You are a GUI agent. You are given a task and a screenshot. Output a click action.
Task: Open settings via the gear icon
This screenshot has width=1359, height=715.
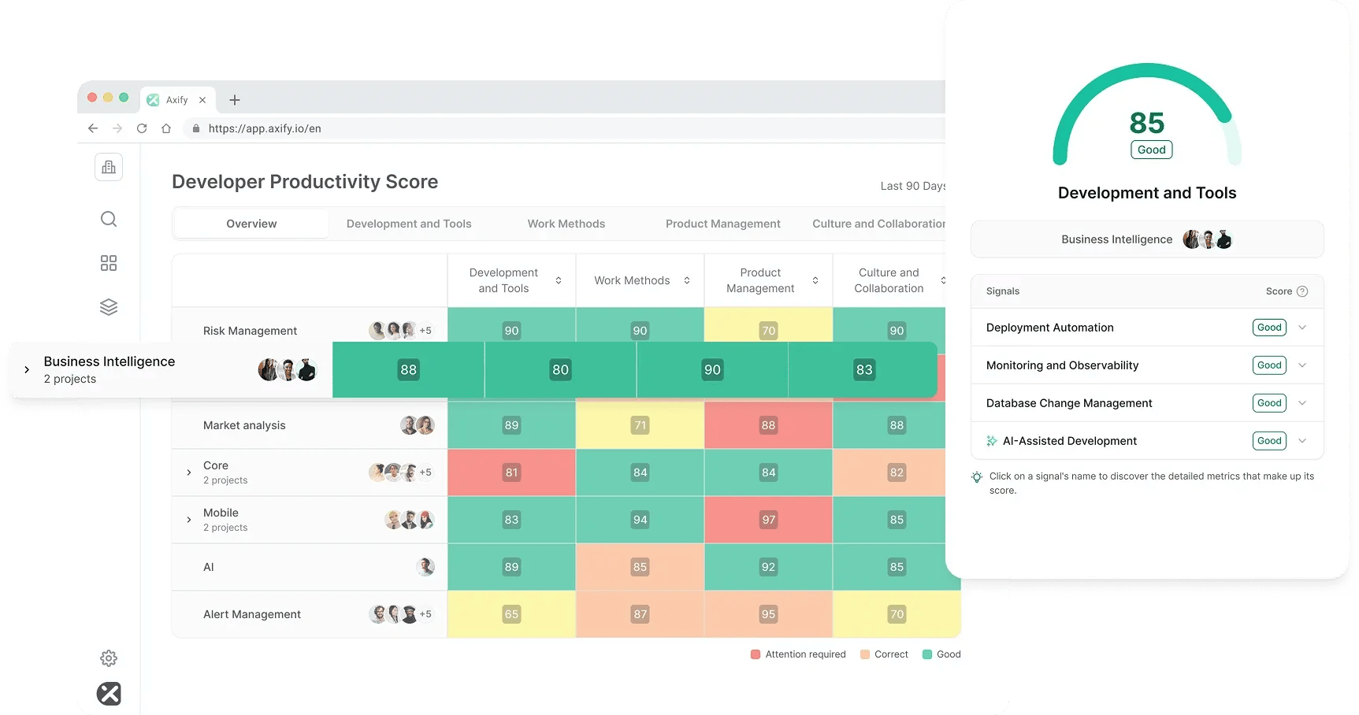(x=108, y=658)
